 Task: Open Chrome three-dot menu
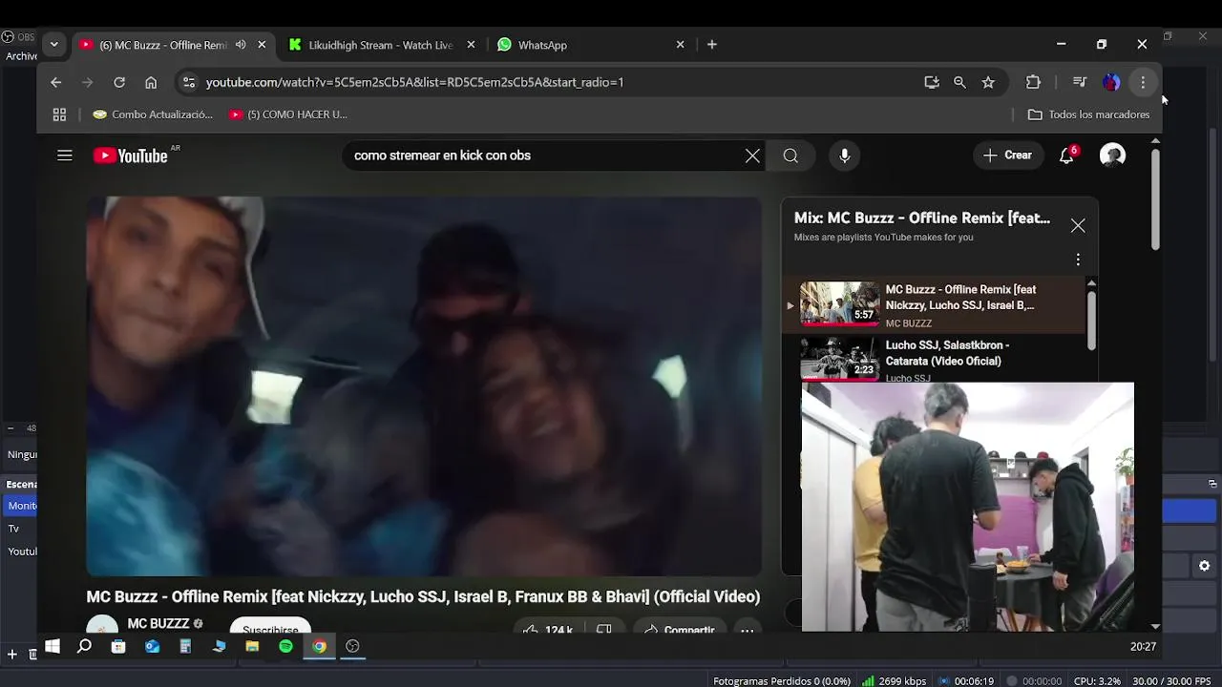1143,82
